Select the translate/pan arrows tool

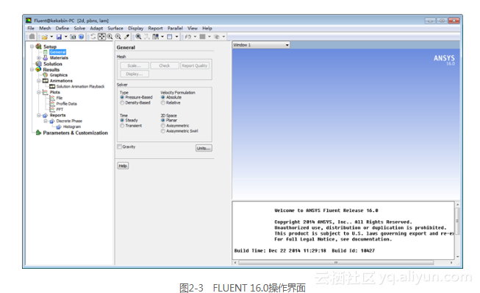pos(101,37)
